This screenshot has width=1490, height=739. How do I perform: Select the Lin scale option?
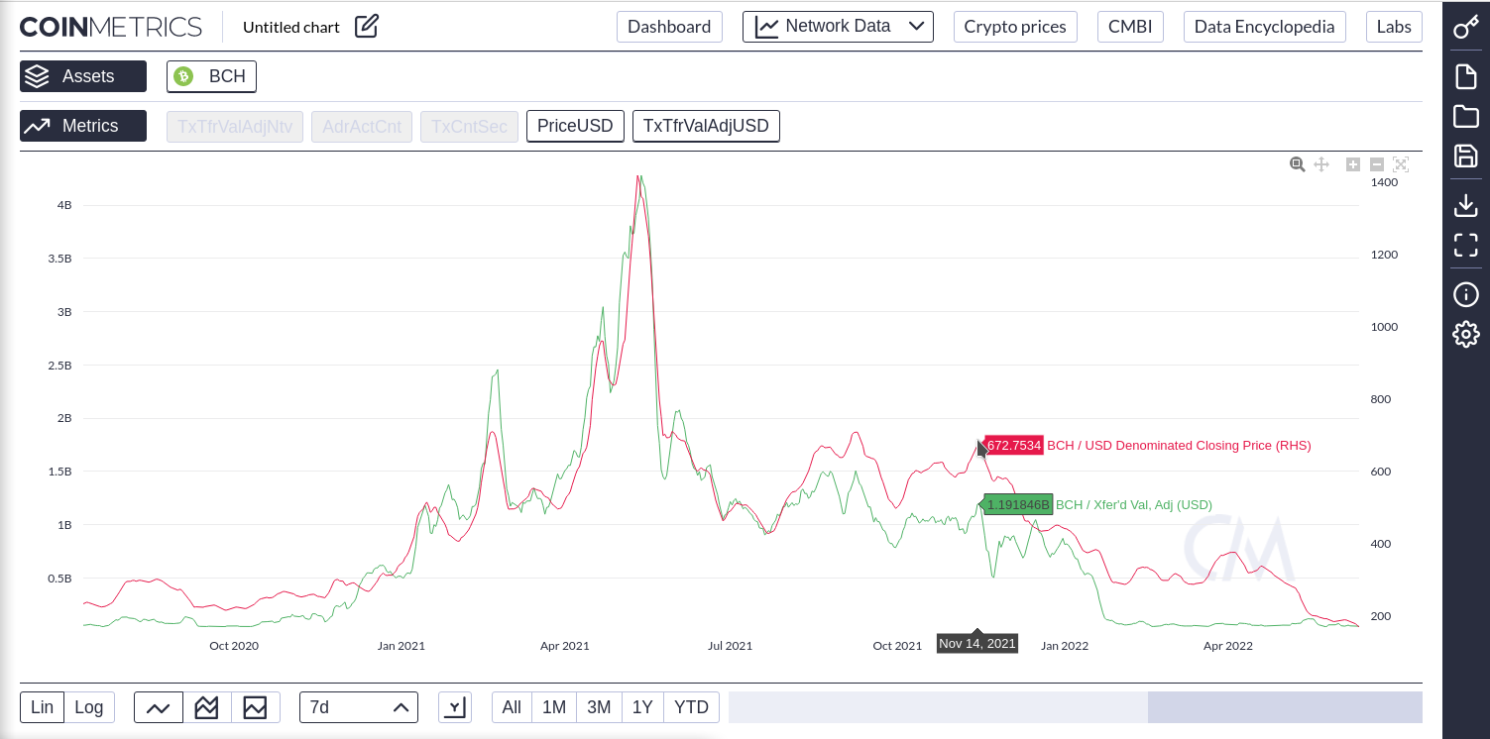pyautogui.click(x=43, y=707)
